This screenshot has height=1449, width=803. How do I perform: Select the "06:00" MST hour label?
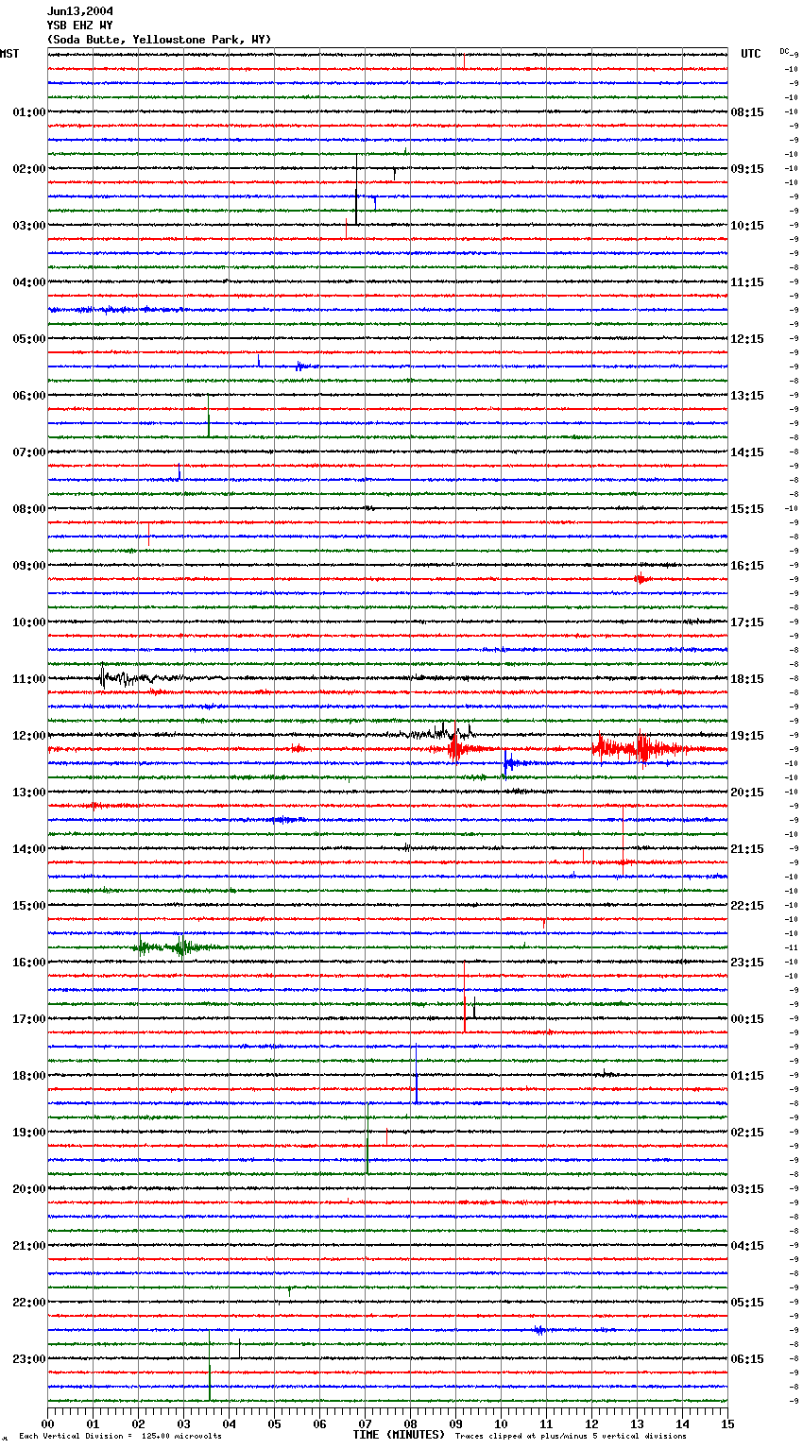click(29, 396)
